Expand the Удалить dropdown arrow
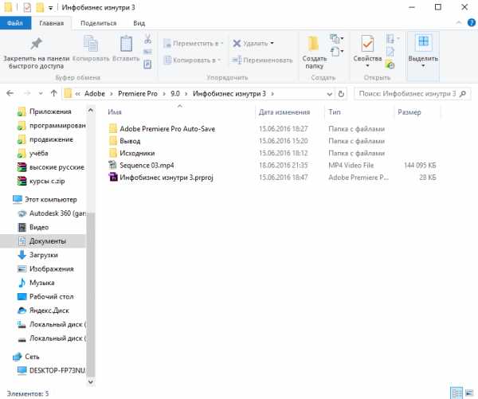 coord(272,43)
